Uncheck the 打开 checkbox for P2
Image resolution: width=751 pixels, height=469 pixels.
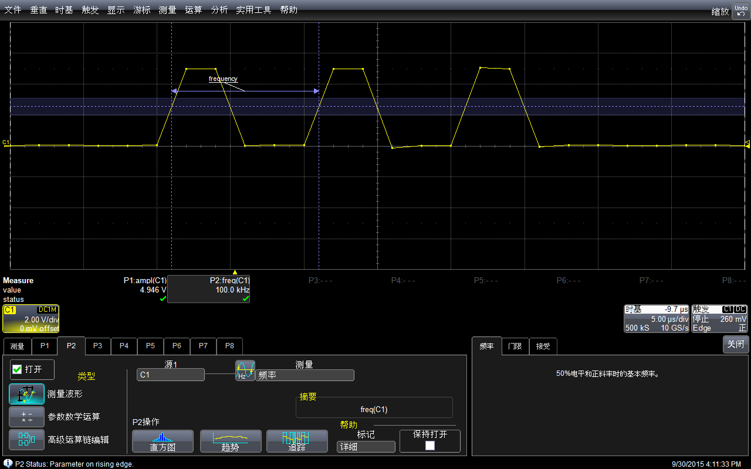click(x=17, y=369)
